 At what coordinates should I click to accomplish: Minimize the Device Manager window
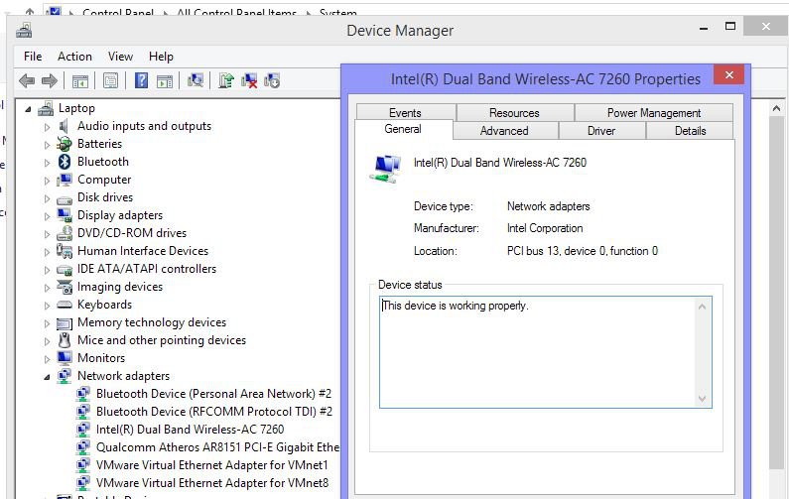(x=704, y=28)
